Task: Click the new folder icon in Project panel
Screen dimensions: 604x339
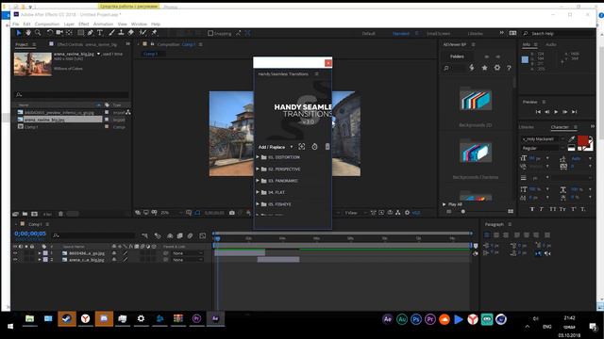Action: coord(25,214)
